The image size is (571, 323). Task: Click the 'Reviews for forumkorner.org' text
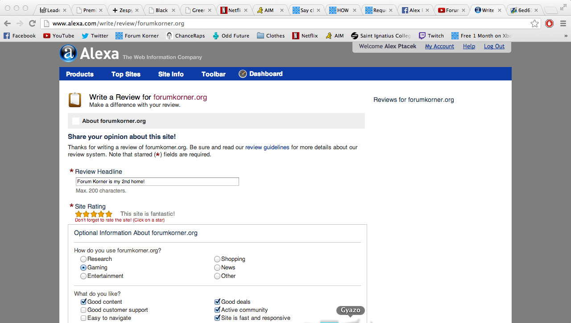point(414,100)
